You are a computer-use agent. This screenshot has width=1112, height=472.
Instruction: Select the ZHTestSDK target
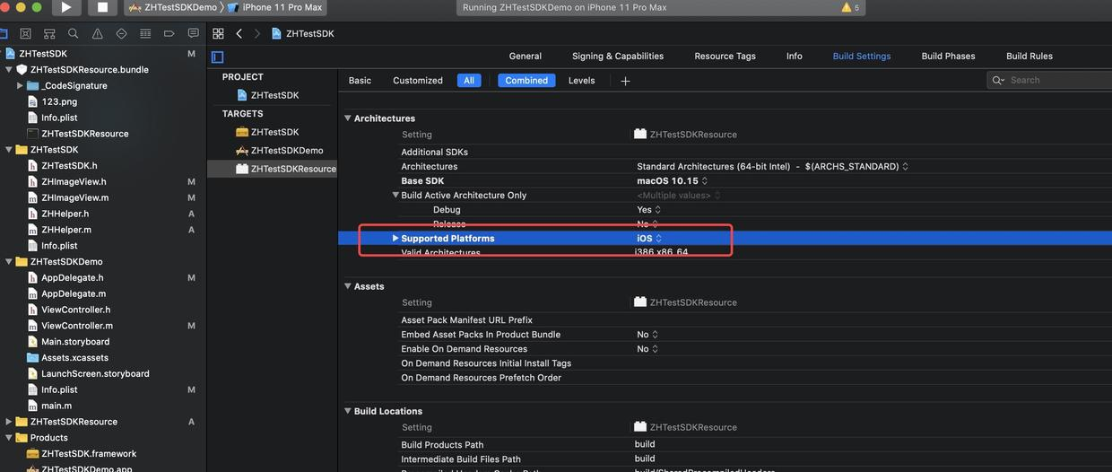[274, 132]
